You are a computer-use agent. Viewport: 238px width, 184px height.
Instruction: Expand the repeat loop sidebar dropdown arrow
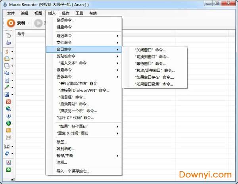tap(12, 153)
